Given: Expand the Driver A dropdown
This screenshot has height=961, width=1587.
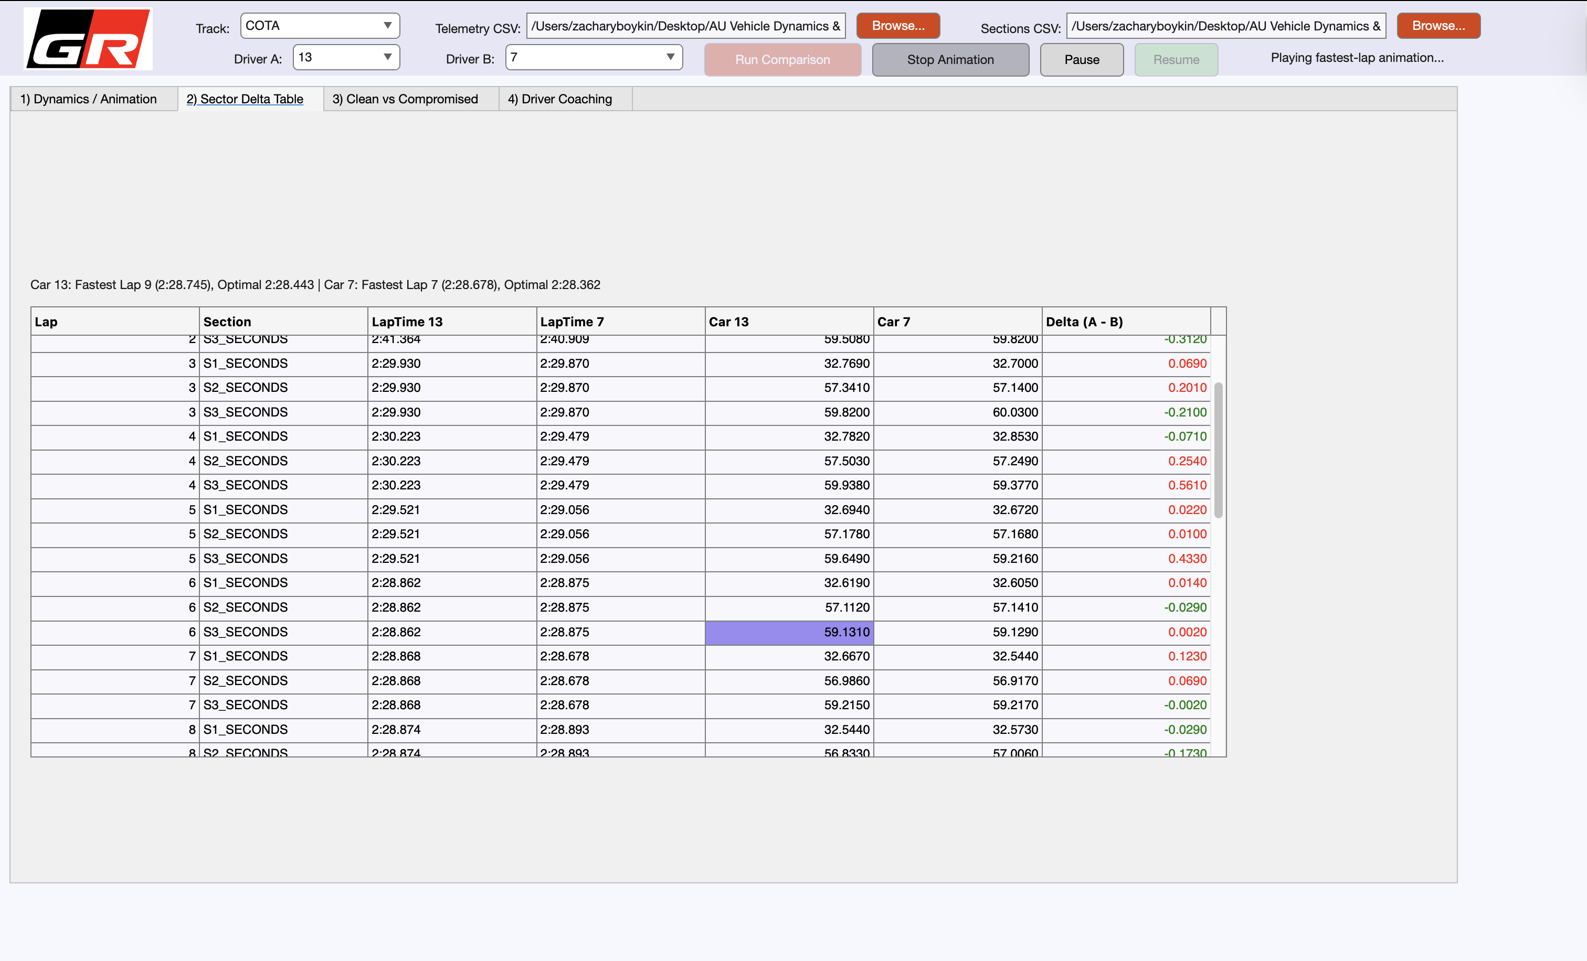Looking at the screenshot, I should [346, 57].
